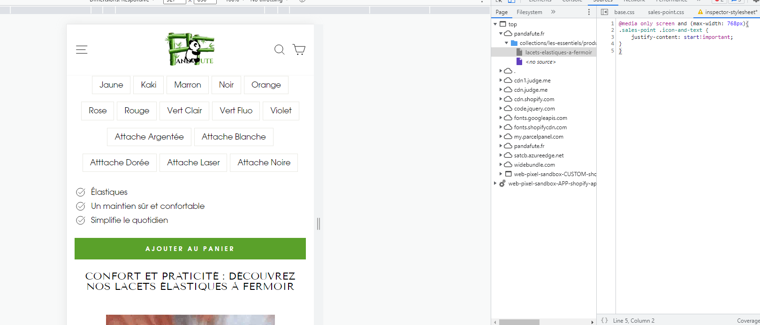This screenshot has height=325, width=760.
Task: Click the warning icon on inspector-stylesheet tab
Action: [700, 12]
